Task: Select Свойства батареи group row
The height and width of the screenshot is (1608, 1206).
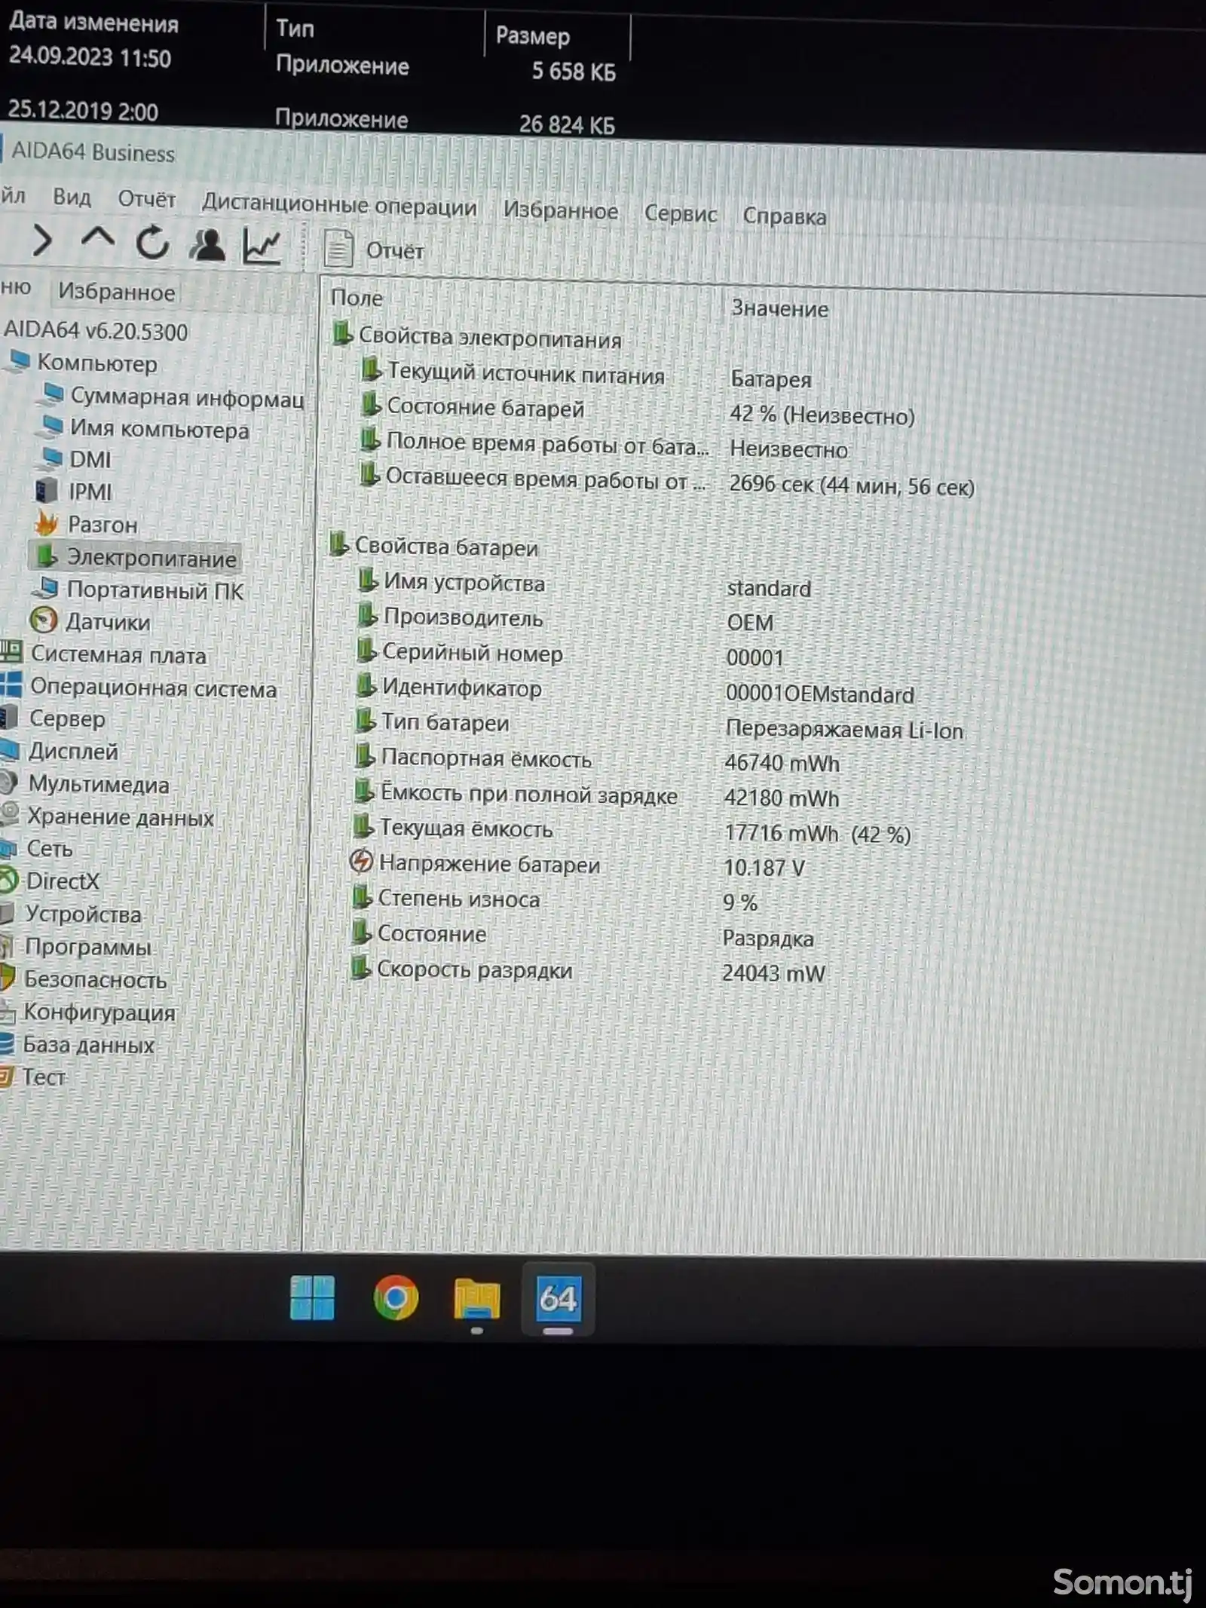Action: [x=434, y=547]
